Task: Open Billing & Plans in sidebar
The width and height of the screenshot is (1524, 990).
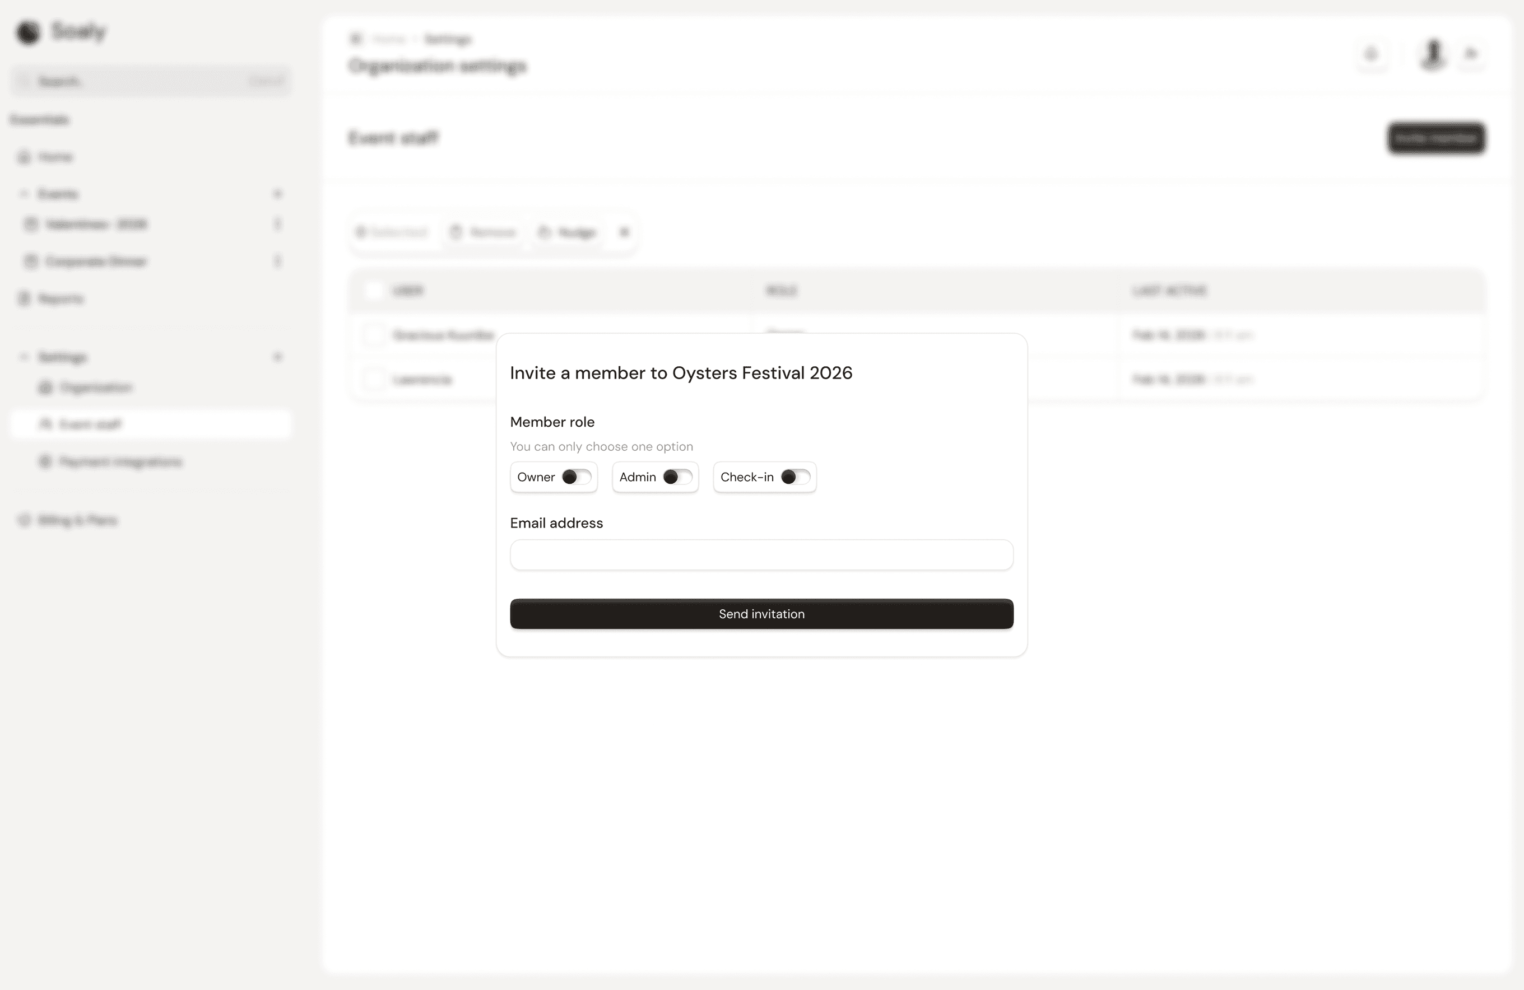Action: pos(77,520)
